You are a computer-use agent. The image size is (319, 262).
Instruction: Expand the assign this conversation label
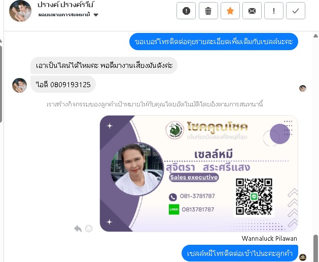tap(64, 15)
